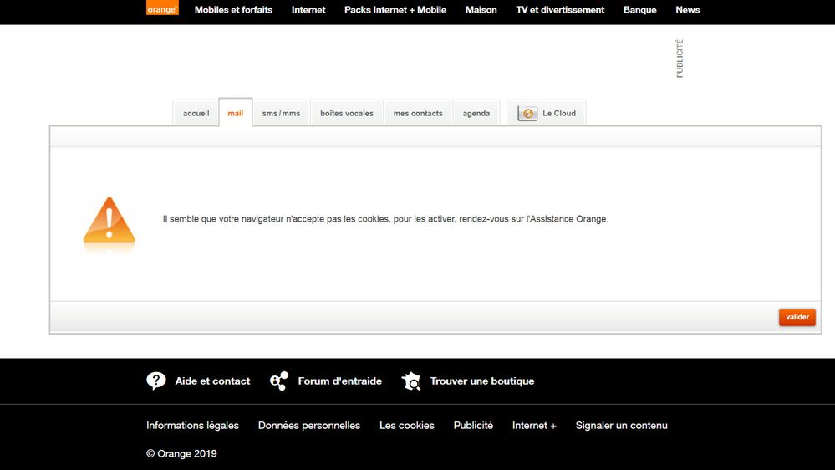This screenshot has width=835, height=470.
Task: Click the valider button
Action: coord(797,317)
